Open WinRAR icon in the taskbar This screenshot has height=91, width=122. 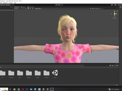coord(48,89)
